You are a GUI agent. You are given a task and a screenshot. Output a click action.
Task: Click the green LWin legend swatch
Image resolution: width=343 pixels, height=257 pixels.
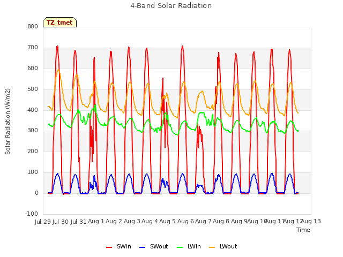[180, 247]
